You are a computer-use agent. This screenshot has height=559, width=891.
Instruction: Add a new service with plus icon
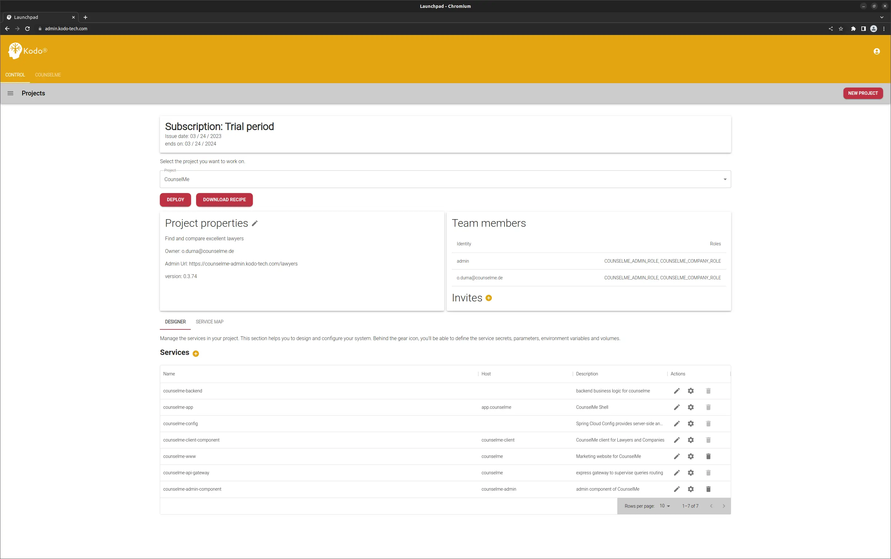[196, 353]
